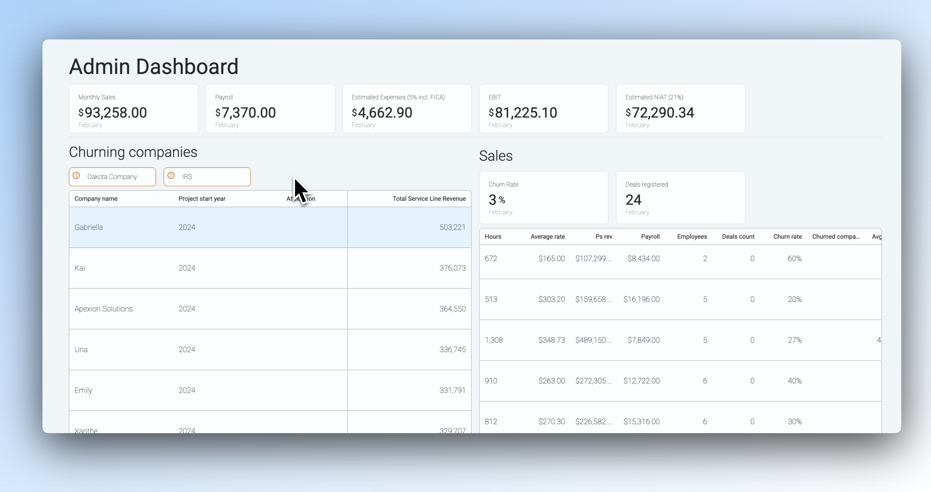Click the Churn rate column header

point(788,237)
